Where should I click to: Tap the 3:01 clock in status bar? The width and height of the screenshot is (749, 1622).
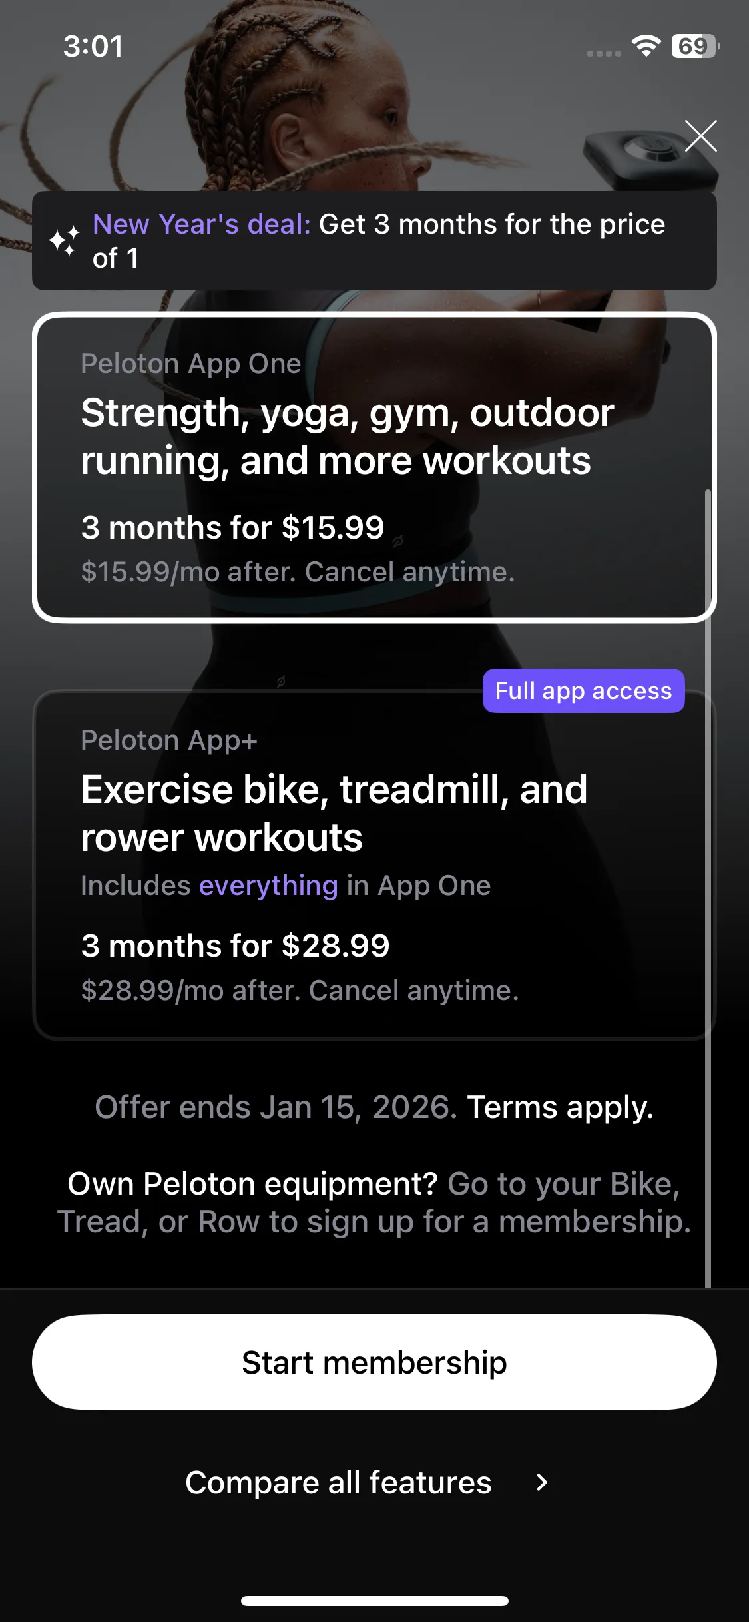click(x=93, y=46)
